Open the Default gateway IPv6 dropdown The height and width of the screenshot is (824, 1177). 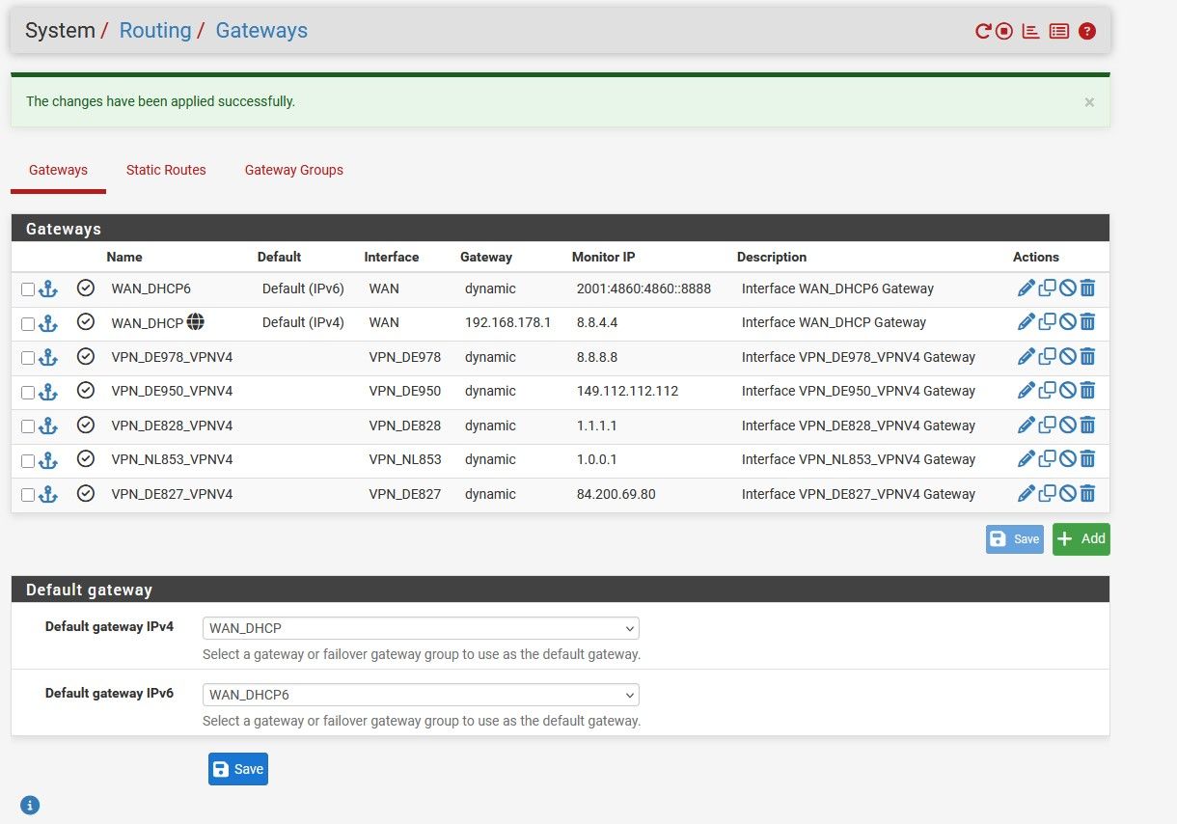421,695
